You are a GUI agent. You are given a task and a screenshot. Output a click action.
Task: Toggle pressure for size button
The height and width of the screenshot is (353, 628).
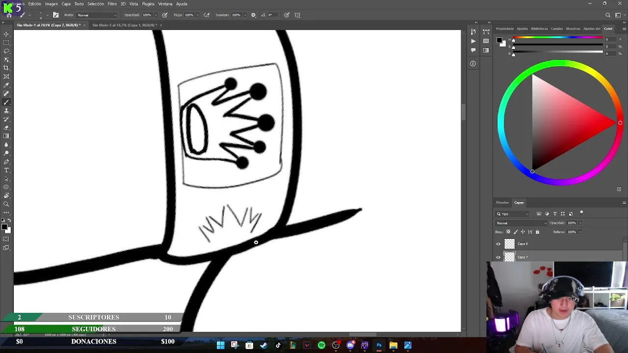(287, 15)
